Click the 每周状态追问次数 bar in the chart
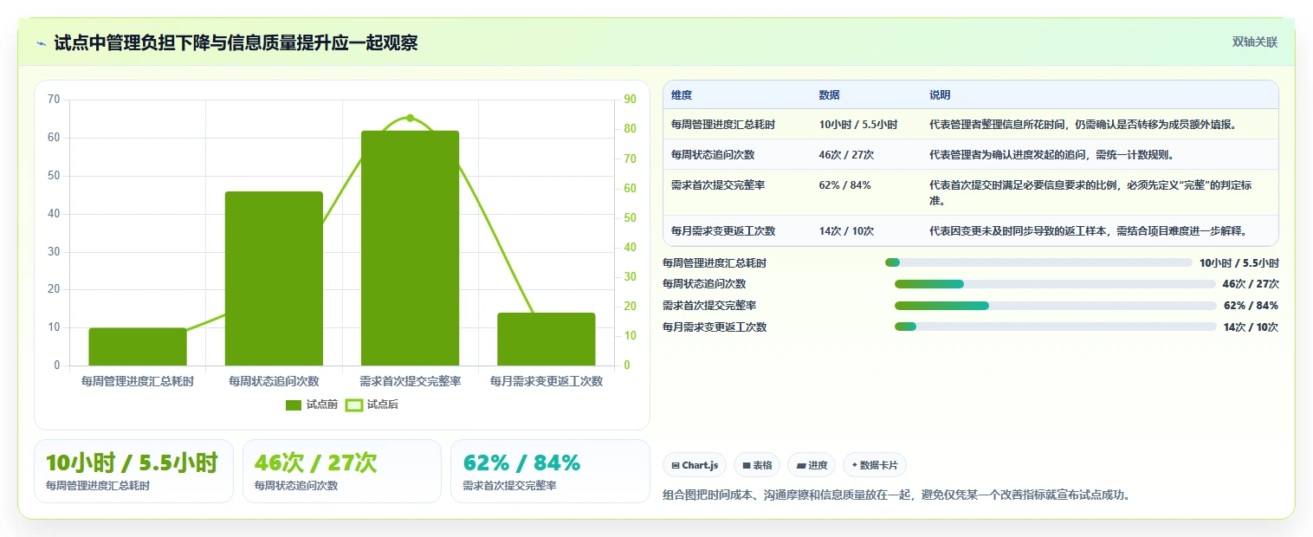 click(x=274, y=278)
